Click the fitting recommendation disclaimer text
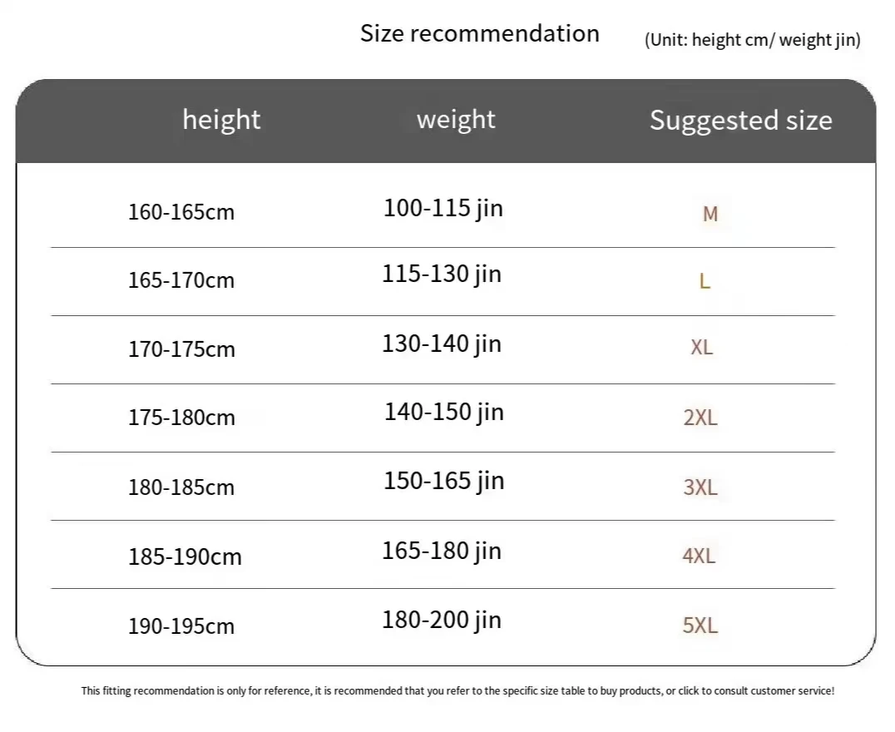This screenshot has width=895, height=732. click(x=457, y=690)
